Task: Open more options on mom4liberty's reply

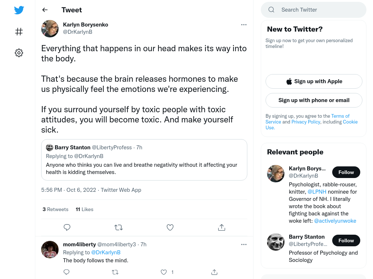Action: (244, 244)
